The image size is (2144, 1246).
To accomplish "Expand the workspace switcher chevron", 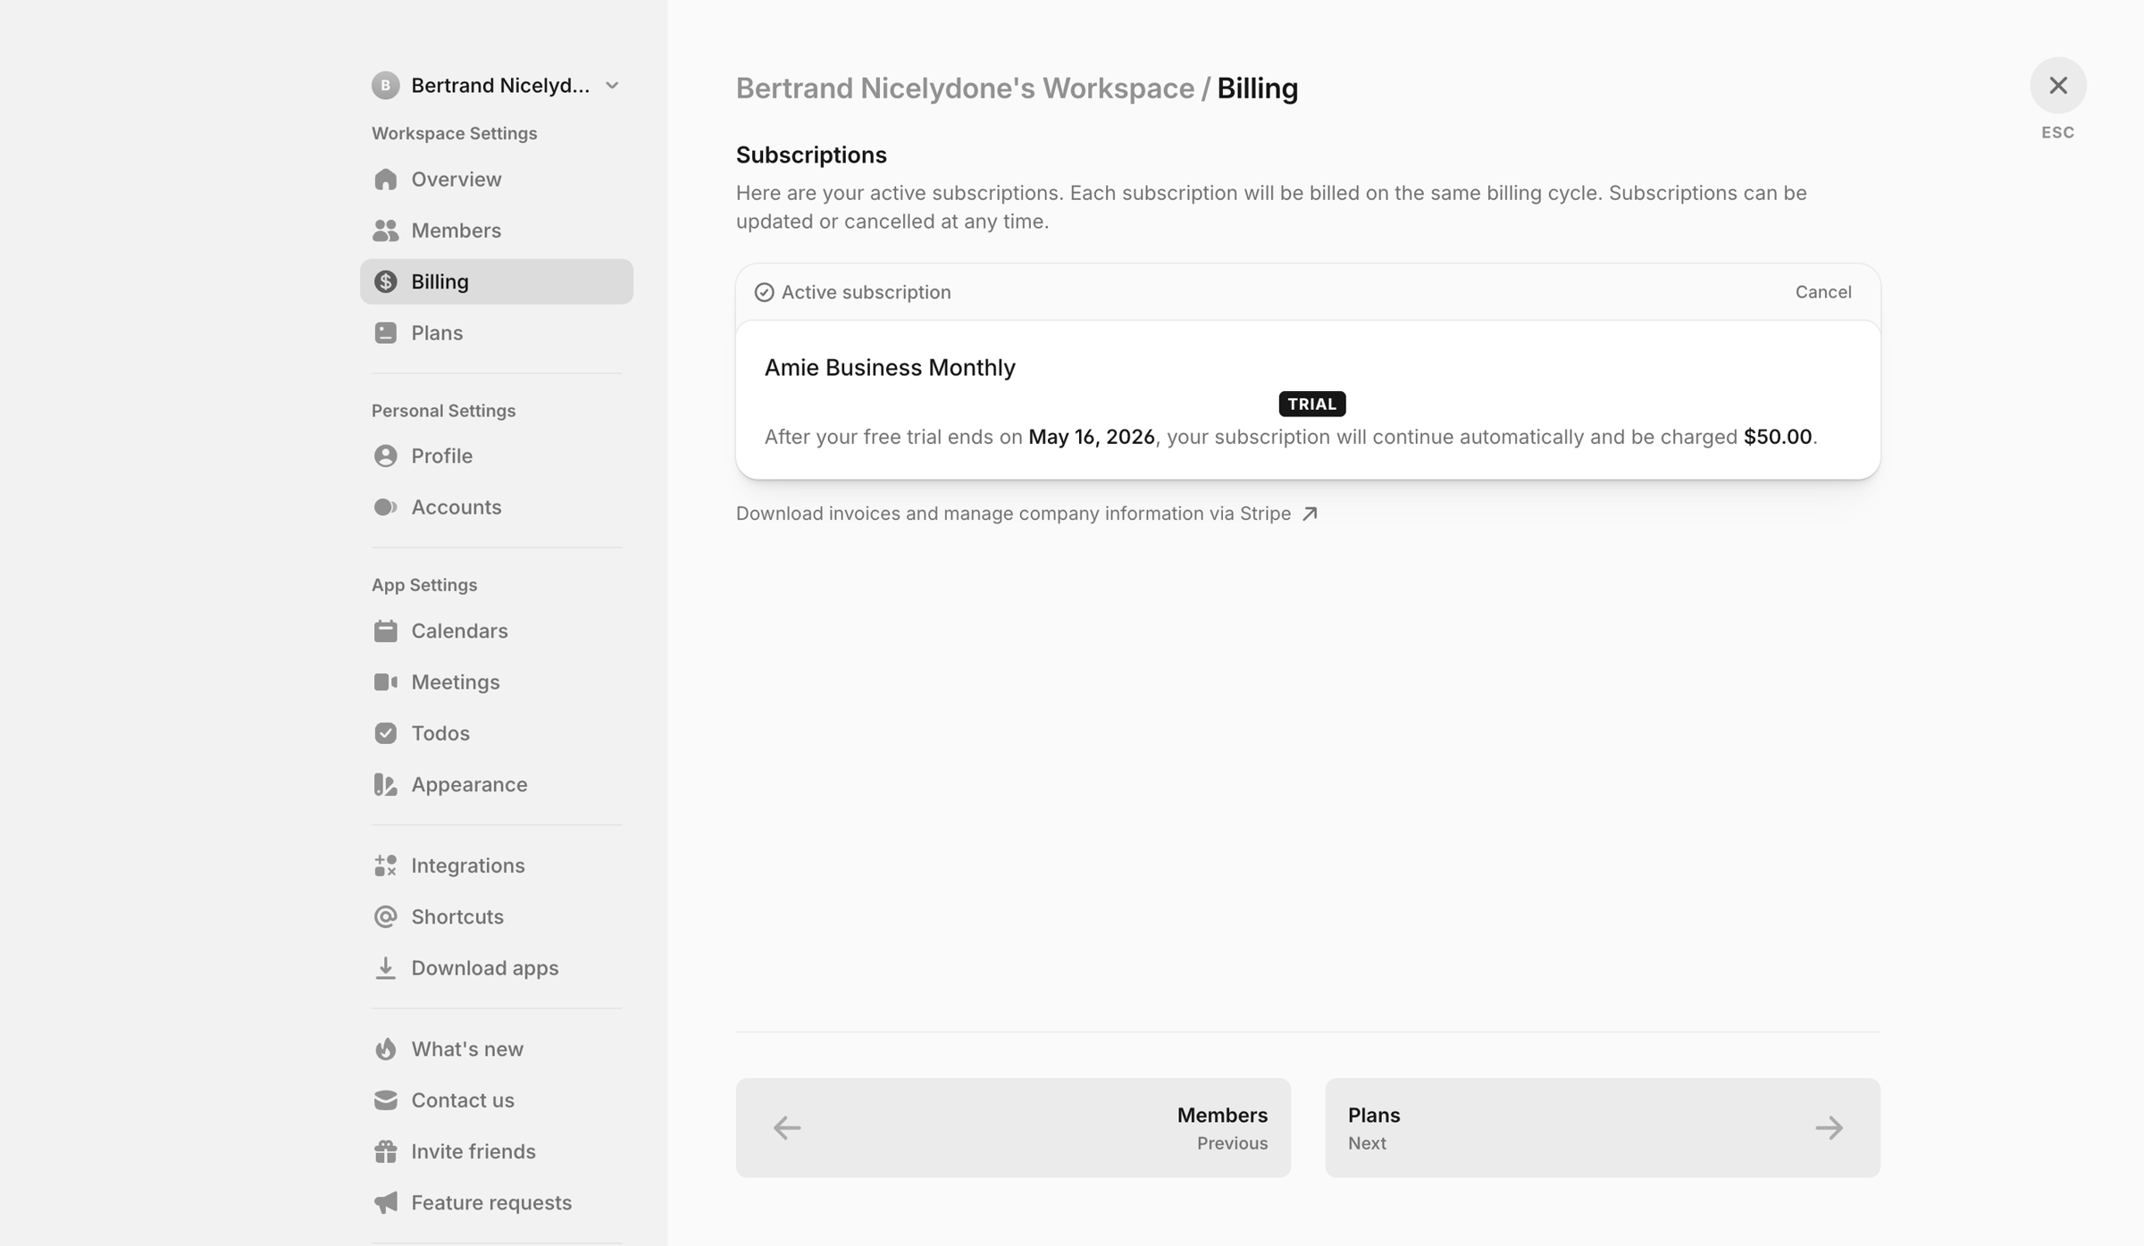I will (612, 86).
